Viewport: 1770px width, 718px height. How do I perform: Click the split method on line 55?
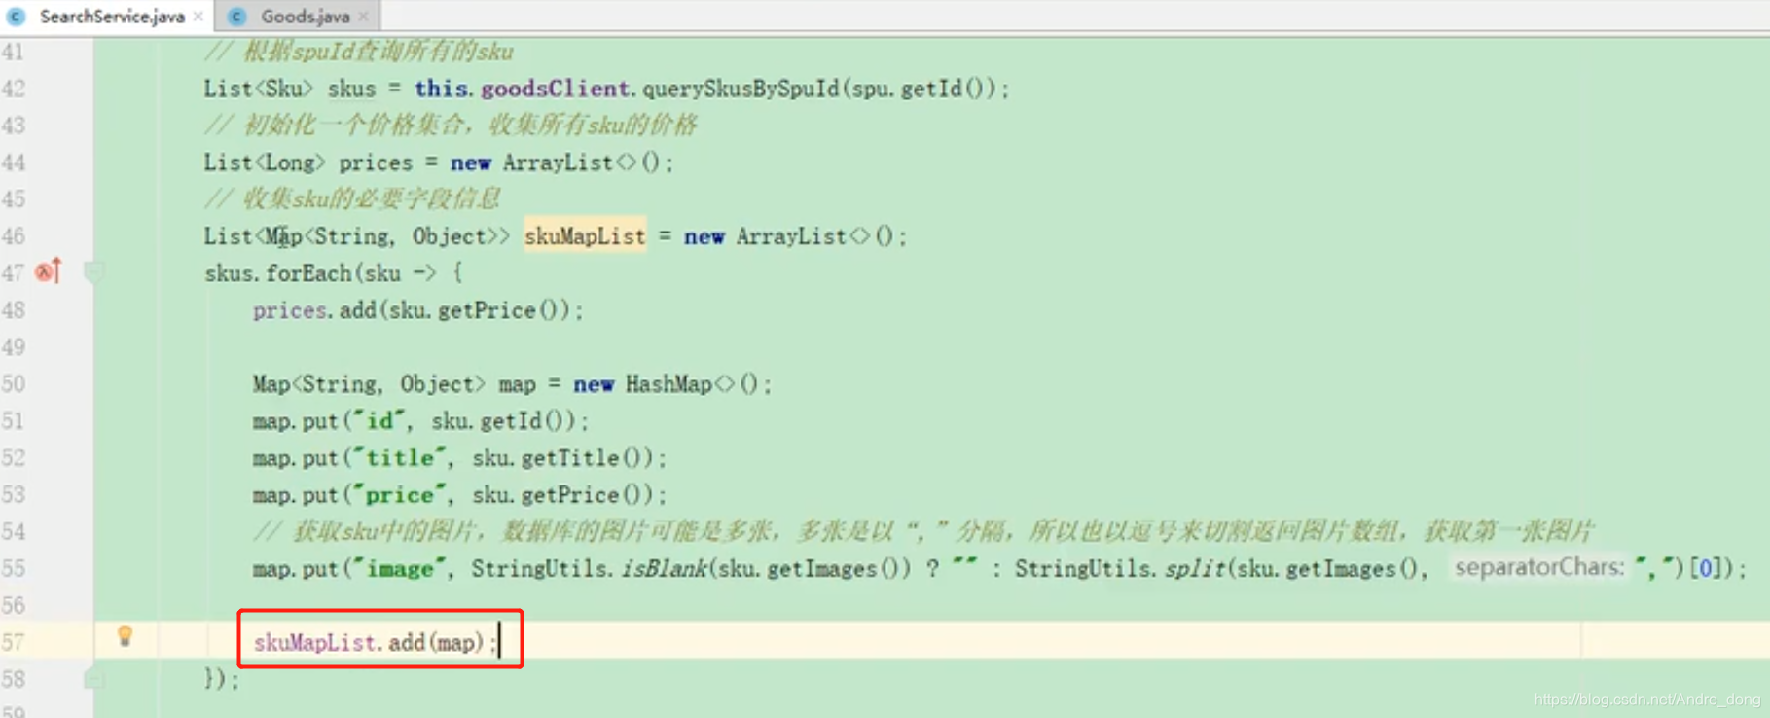click(1195, 569)
